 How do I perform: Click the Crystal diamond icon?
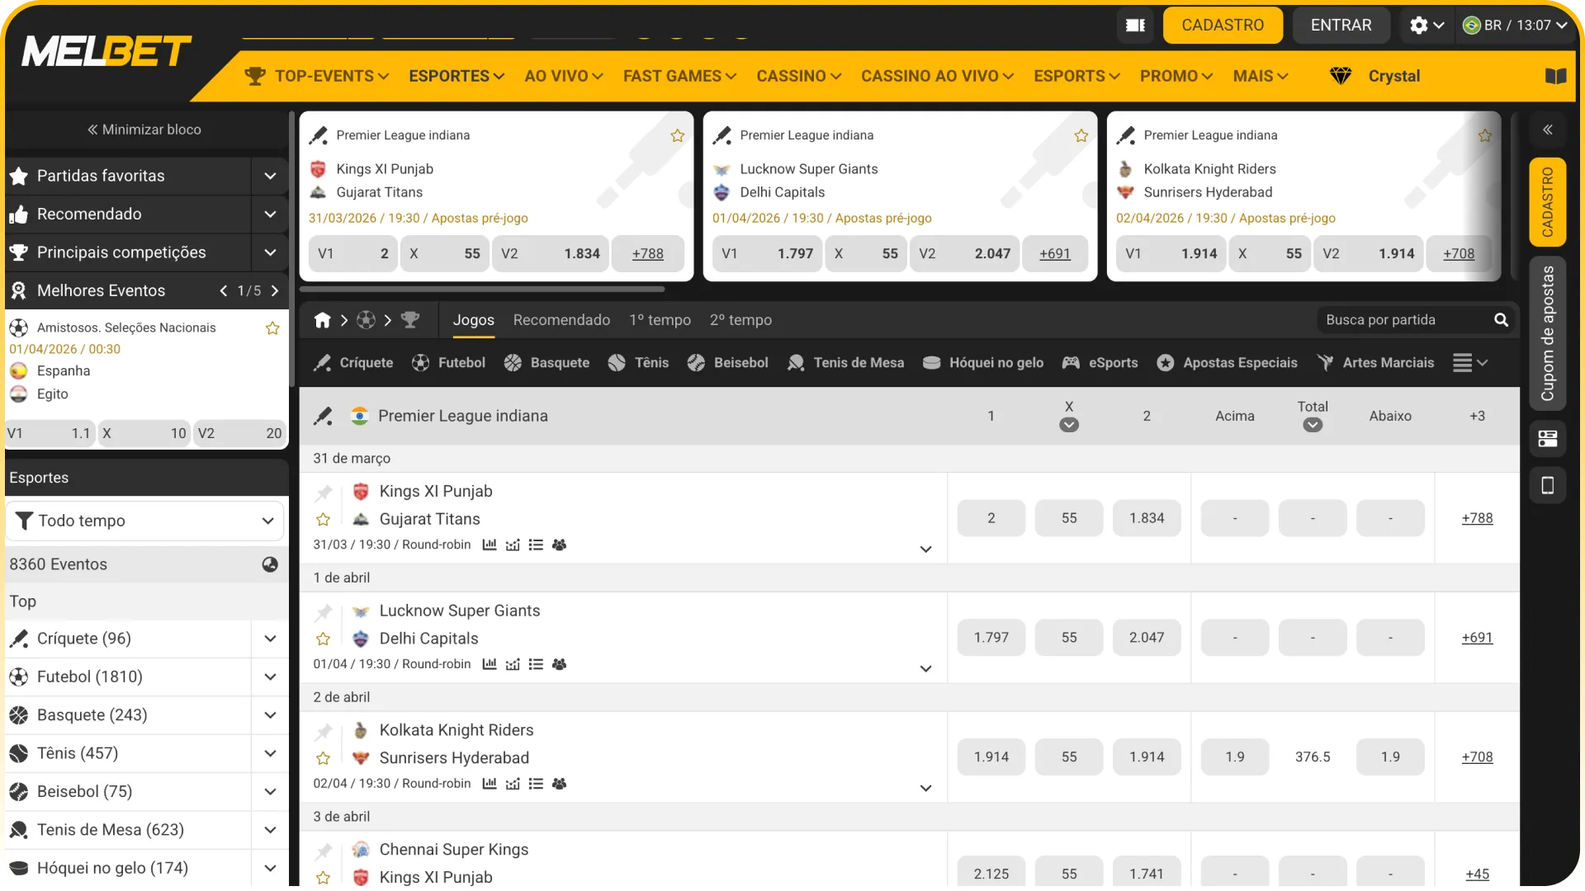coord(1341,76)
